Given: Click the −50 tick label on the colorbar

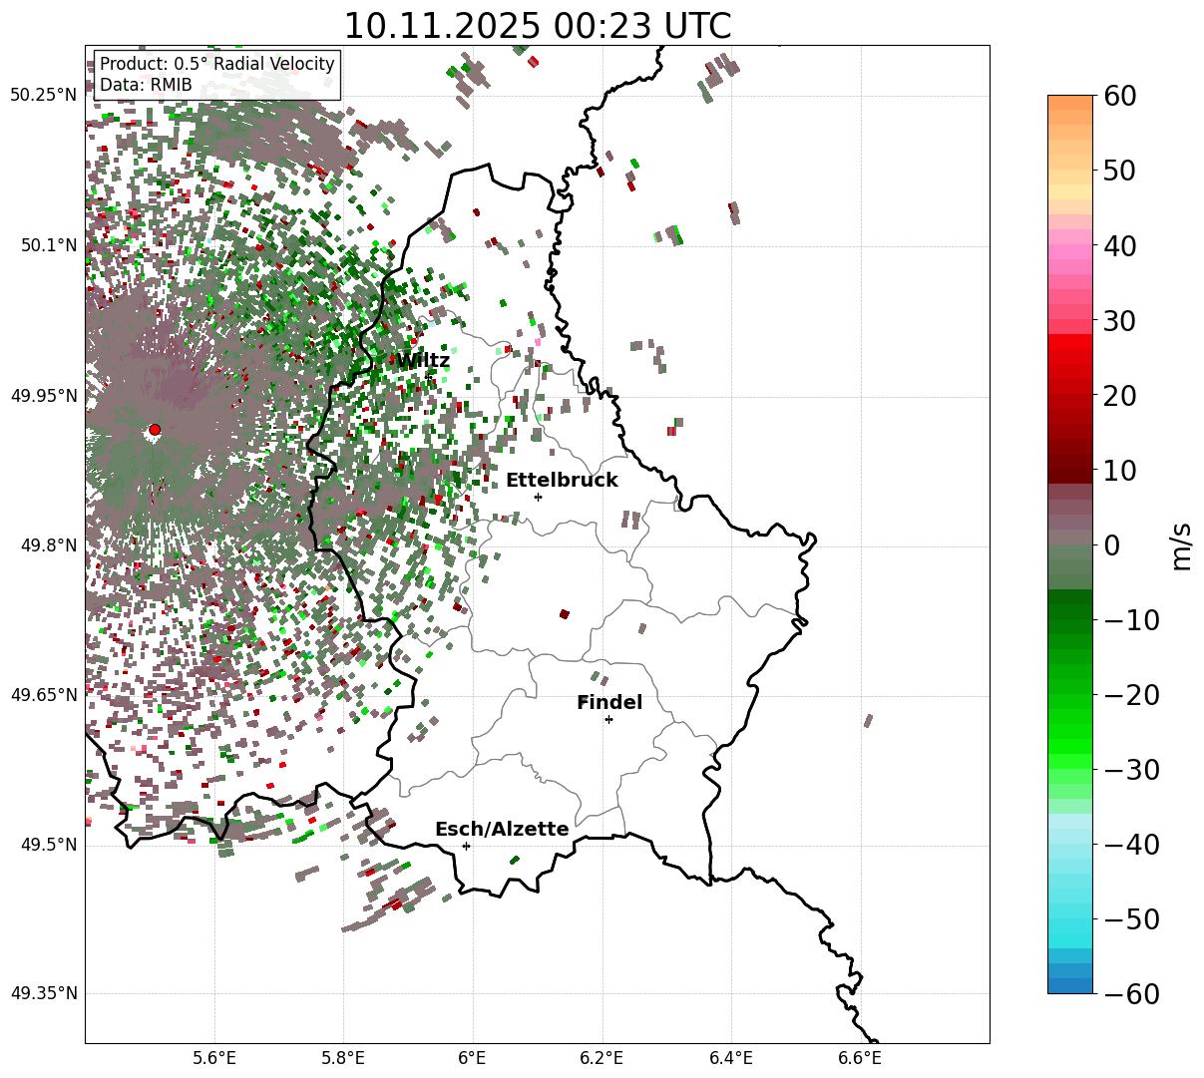Looking at the screenshot, I should [x=1131, y=918].
